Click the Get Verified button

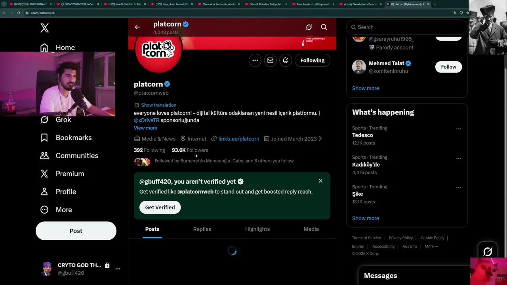pyautogui.click(x=160, y=207)
